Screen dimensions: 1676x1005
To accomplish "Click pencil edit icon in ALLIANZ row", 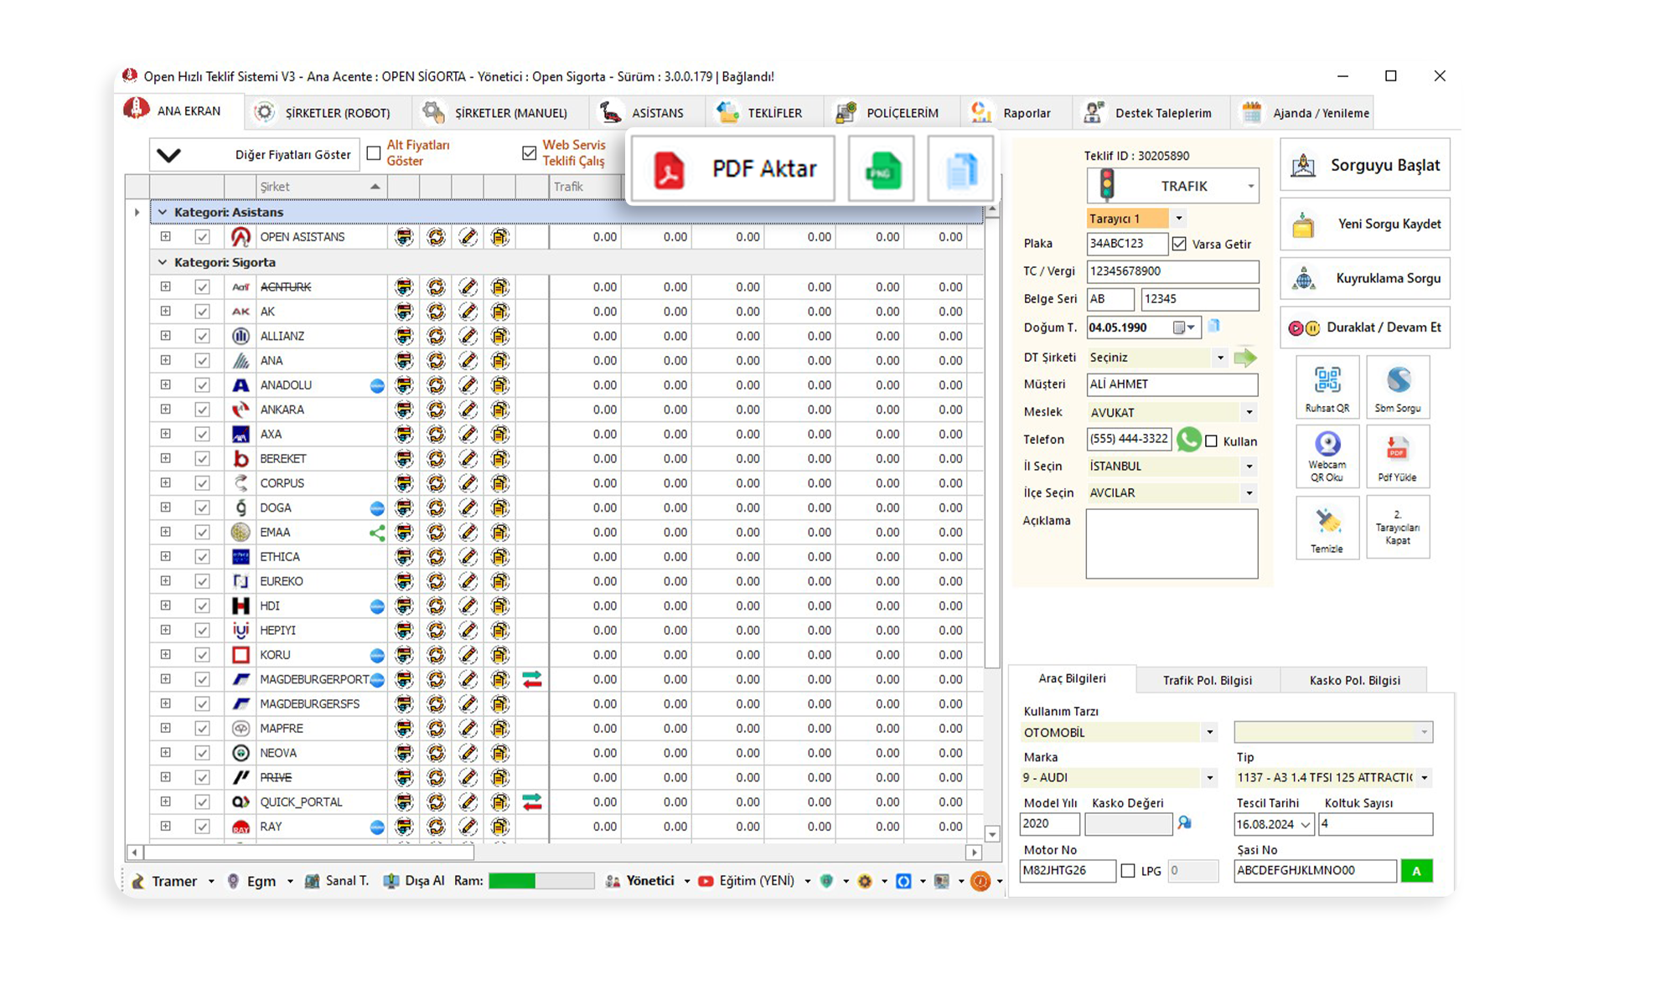I will pyautogui.click(x=468, y=336).
